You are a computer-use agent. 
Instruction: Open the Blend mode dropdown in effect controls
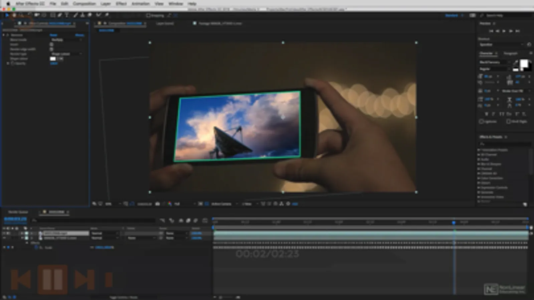tap(66, 40)
